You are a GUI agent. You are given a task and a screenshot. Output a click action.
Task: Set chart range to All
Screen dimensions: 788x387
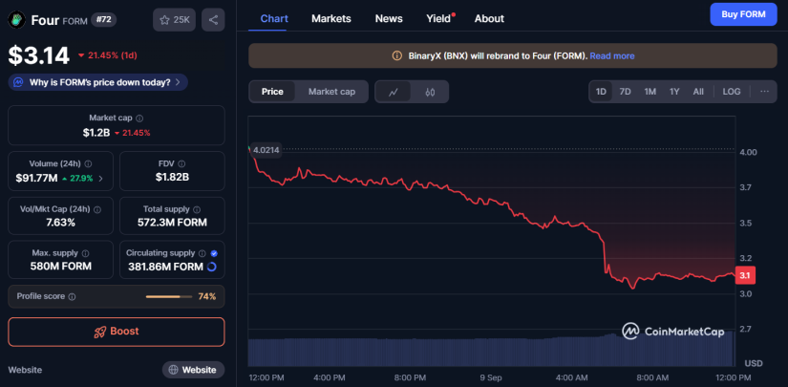pos(698,92)
